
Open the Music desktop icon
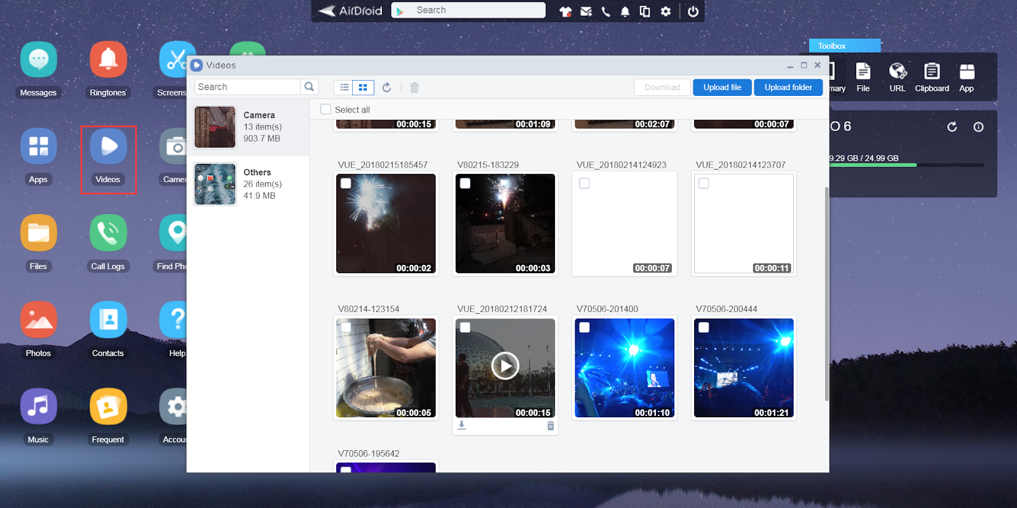pyautogui.click(x=38, y=406)
